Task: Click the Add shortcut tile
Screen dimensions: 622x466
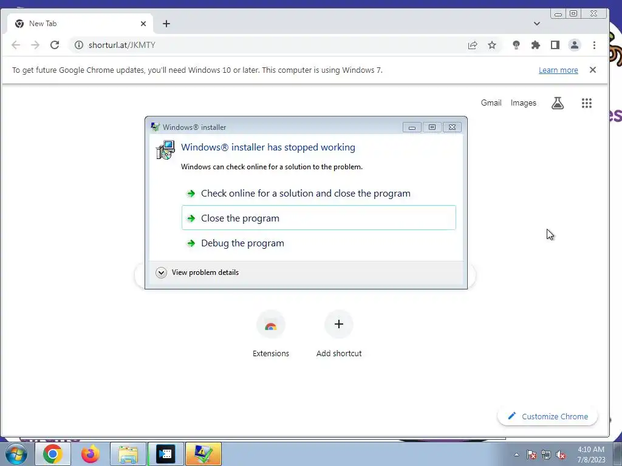Action: [x=339, y=335]
